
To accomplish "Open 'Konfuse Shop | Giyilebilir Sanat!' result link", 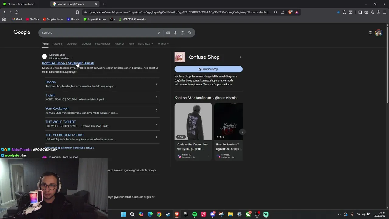I will (68, 63).
